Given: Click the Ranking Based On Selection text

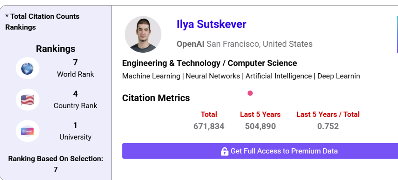Looking at the screenshot, I should tap(56, 159).
